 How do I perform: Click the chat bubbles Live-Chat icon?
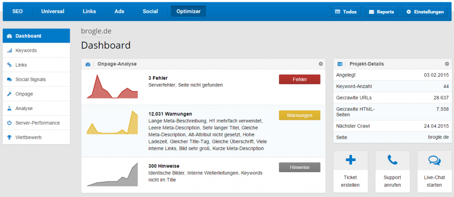(x=434, y=160)
